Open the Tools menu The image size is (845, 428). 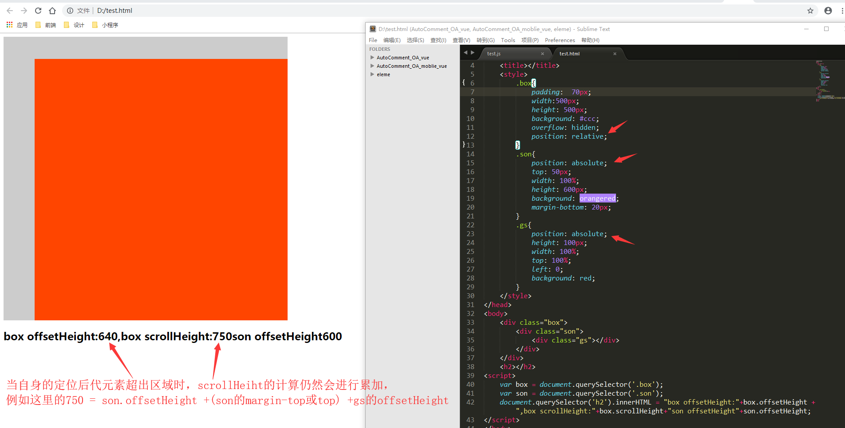tap(508, 40)
